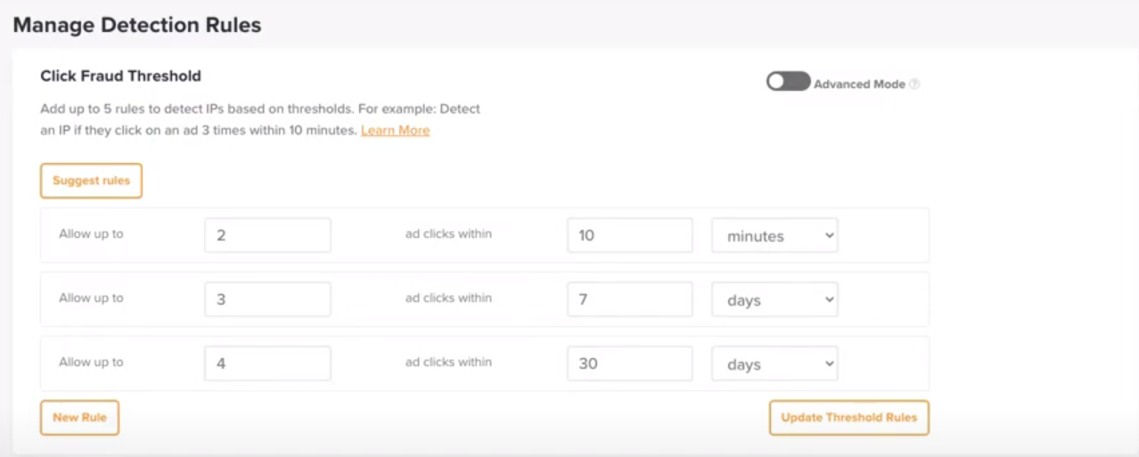Open the Learn More link
Viewport: 1139px width, 457px height.
[x=395, y=130]
